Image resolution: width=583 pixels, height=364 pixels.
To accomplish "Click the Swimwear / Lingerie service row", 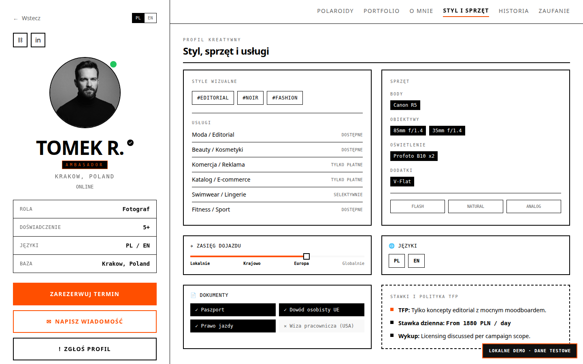I will [x=277, y=195].
